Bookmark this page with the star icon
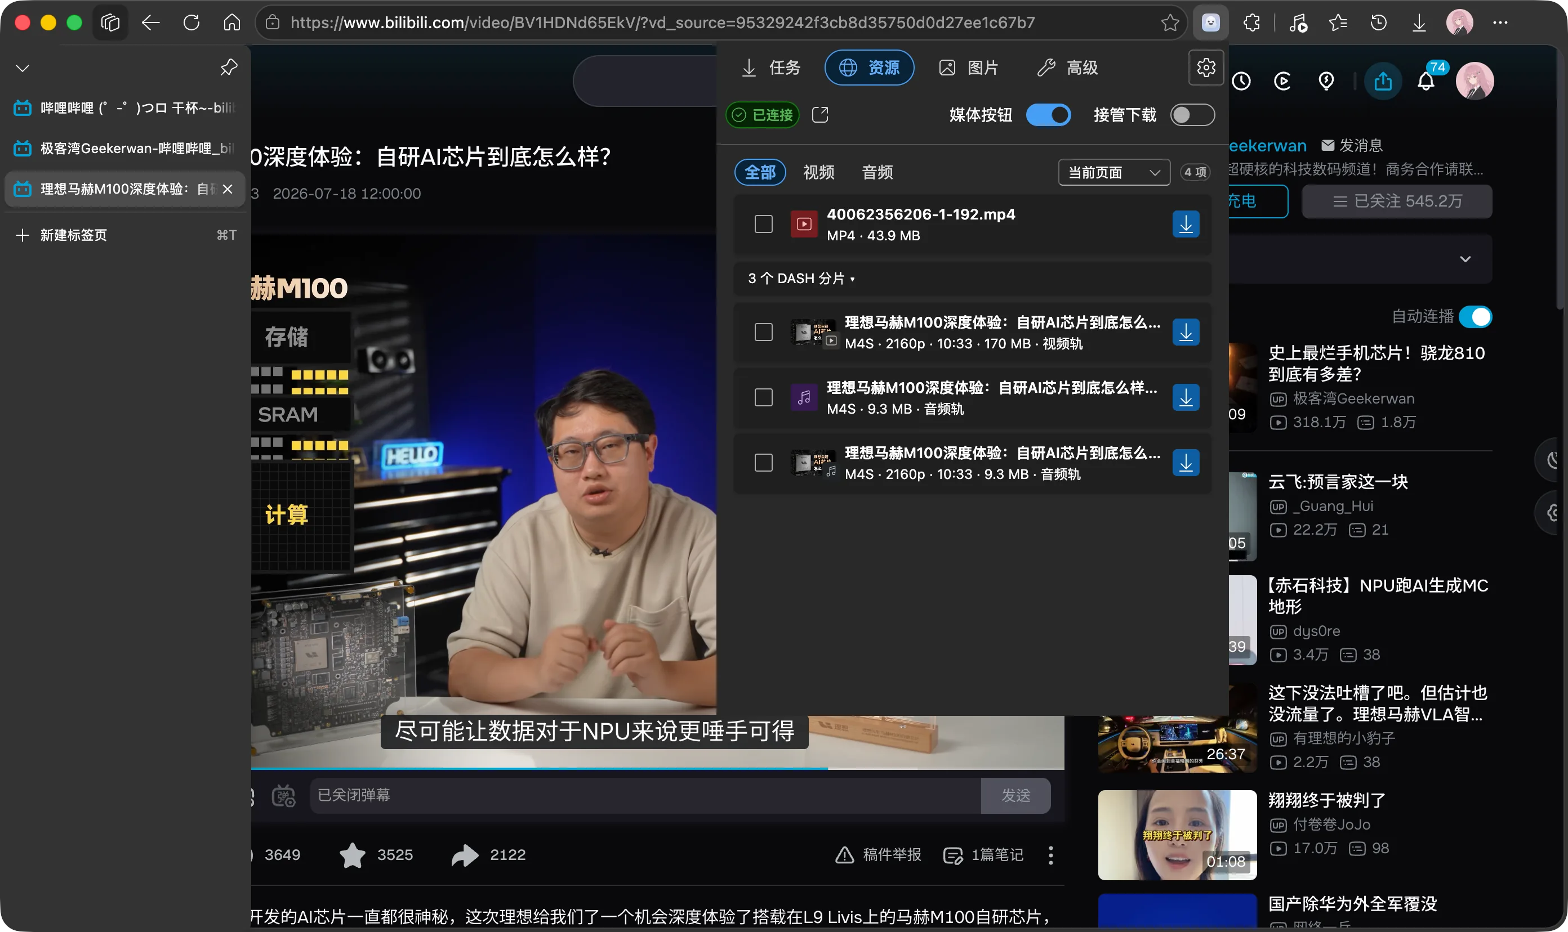 (1170, 23)
